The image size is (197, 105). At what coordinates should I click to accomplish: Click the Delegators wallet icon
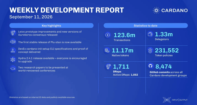pyautogui.click(x=150, y=34)
